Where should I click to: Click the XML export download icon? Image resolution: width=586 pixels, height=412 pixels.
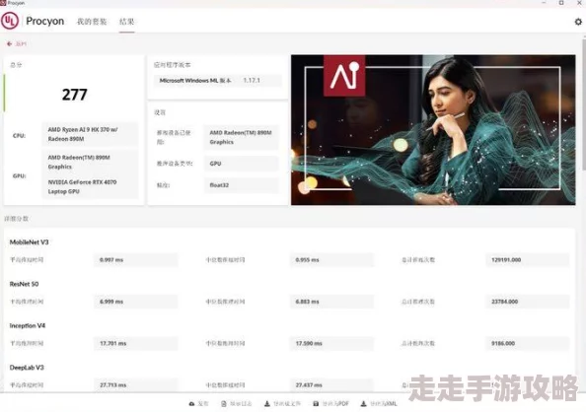[x=363, y=404]
